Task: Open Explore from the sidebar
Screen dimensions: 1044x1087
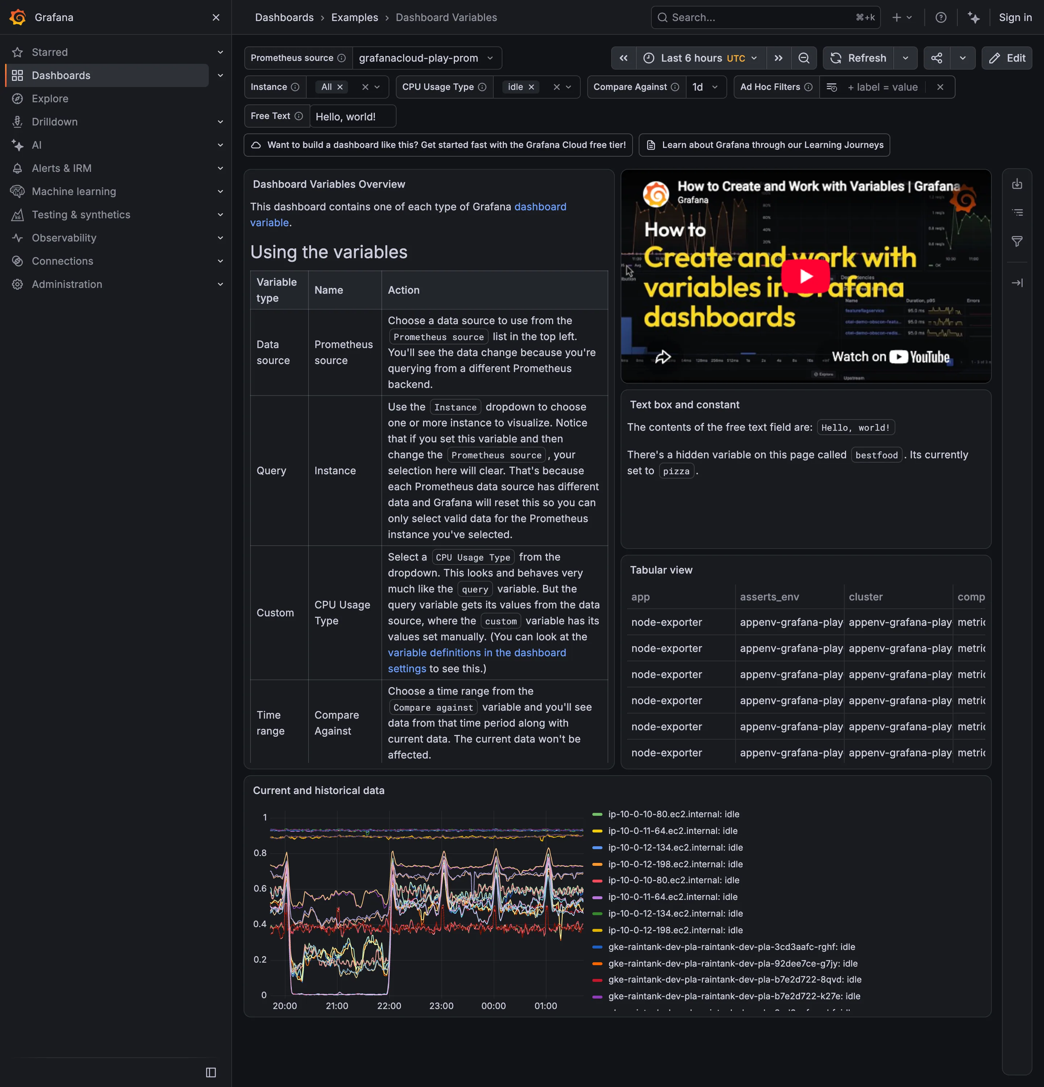Action: point(50,99)
